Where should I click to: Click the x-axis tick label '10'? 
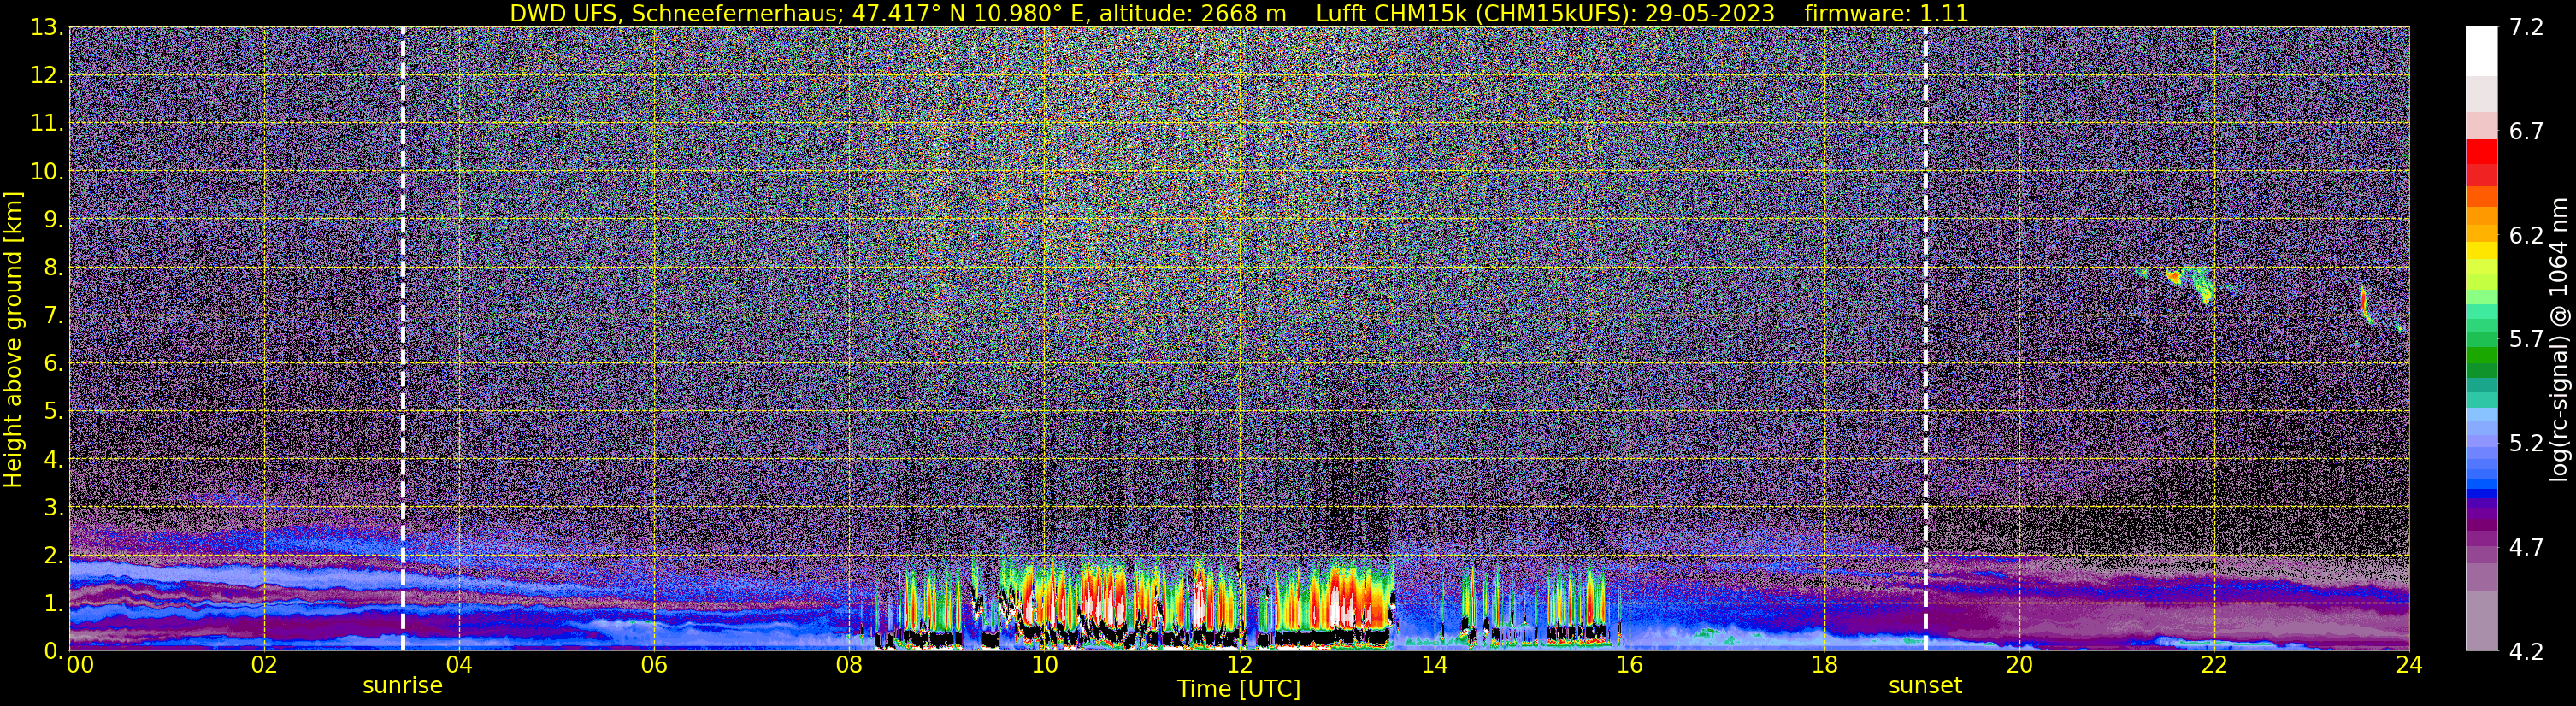click(x=1044, y=665)
